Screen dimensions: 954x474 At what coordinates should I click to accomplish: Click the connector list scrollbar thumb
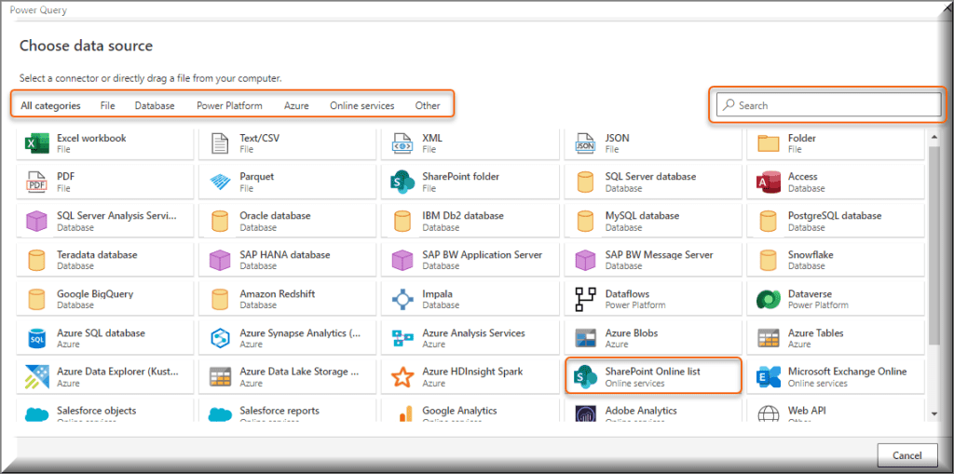tap(934, 245)
